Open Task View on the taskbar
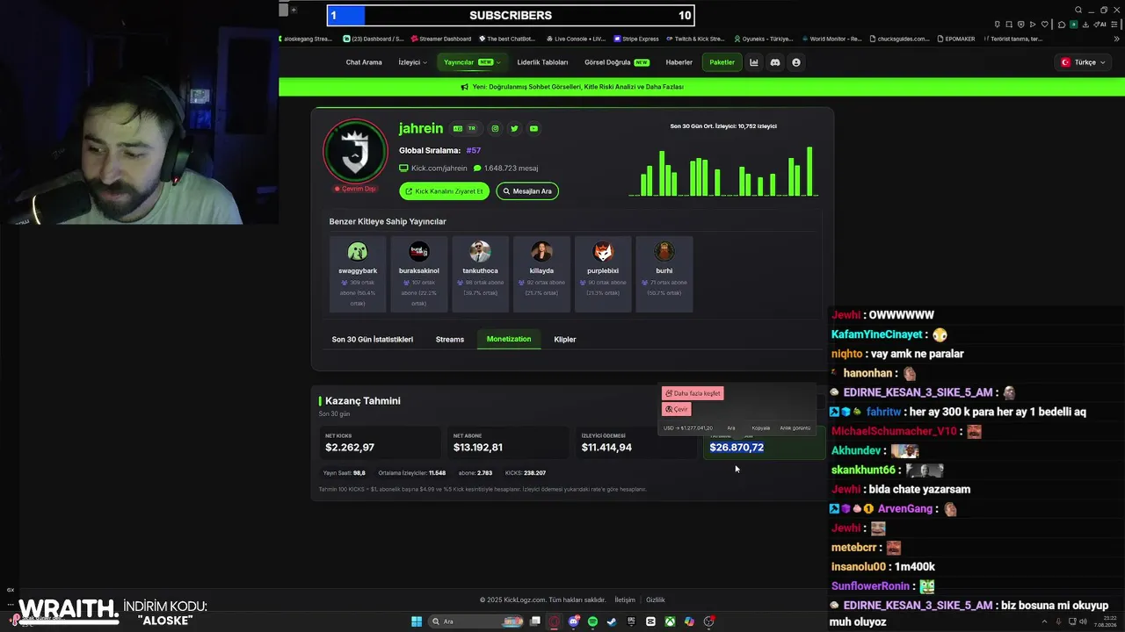 click(535, 621)
